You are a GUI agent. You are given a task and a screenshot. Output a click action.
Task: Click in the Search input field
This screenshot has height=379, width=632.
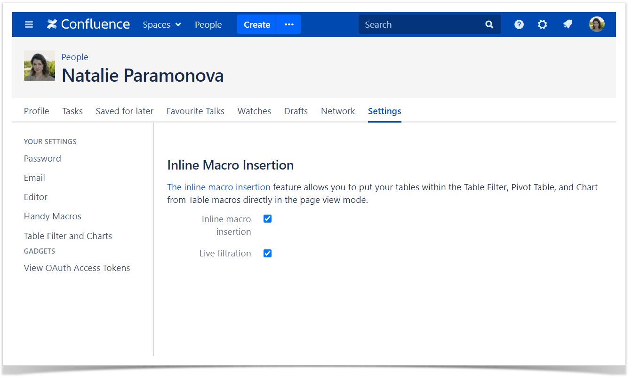coord(419,24)
